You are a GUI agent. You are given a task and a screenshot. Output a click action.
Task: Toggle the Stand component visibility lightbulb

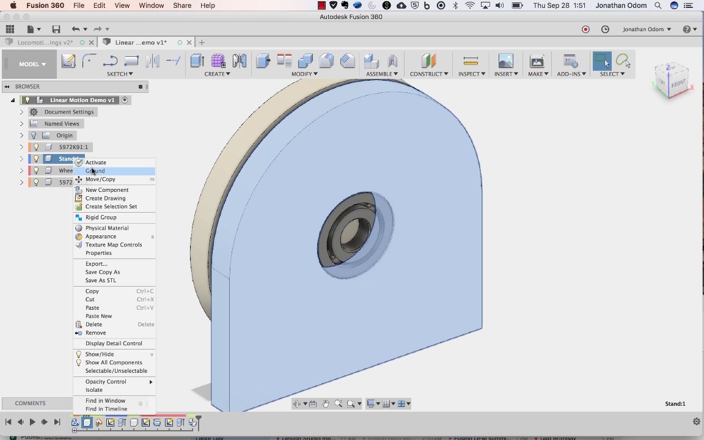tap(36, 159)
